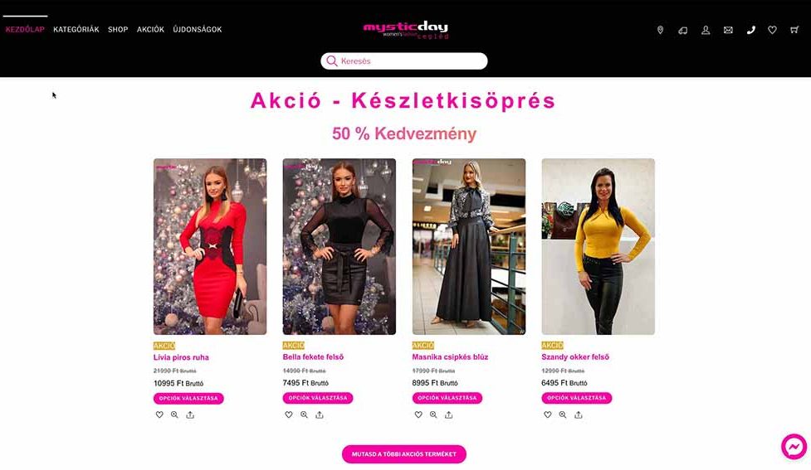Add Lívia piros ruha to favorites
Image resolution: width=811 pixels, height=470 pixels.
pos(159,414)
